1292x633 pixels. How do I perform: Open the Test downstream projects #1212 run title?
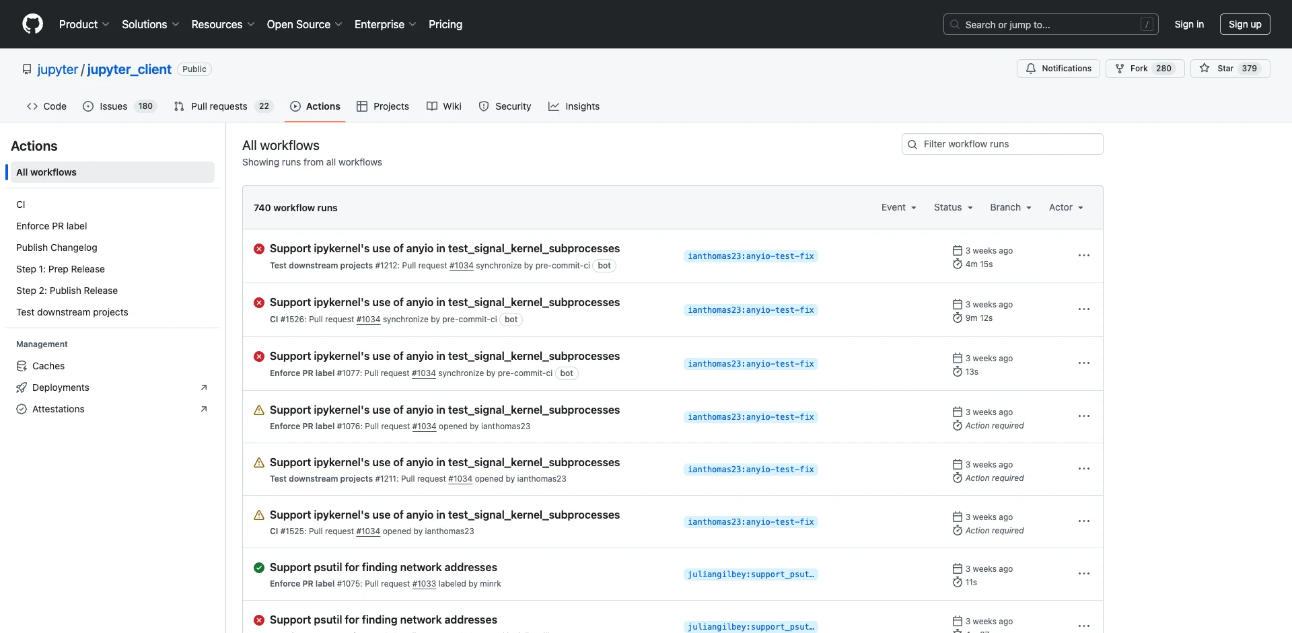coord(445,248)
